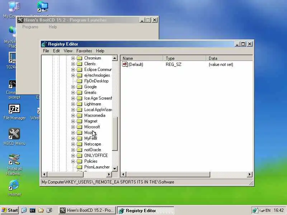Click values pane horizontal scroll right arrow
This screenshot has width=287, height=215.
pos(250,175)
